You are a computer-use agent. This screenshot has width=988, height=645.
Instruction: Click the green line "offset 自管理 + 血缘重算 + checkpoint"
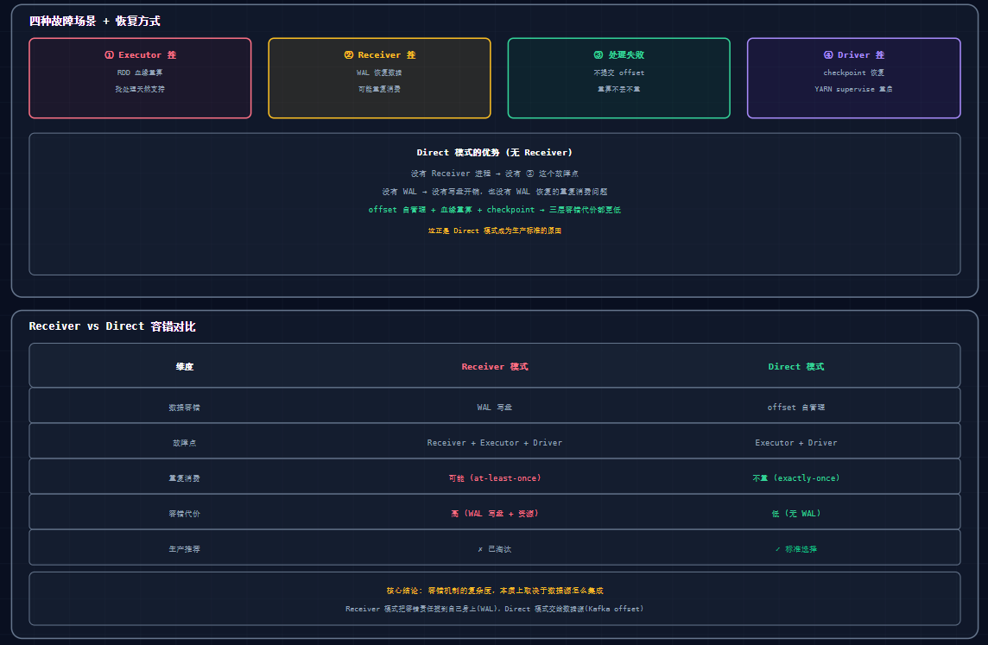tap(495, 210)
